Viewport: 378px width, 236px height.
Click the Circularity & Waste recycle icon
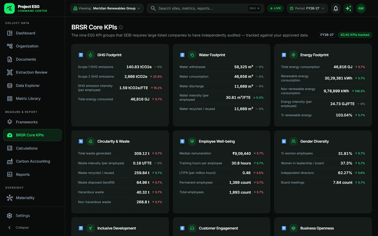coord(91,141)
